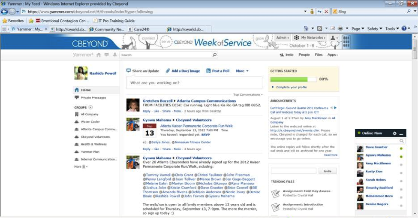This screenshot has height=218, width=418.
Task: Click the Yammer home icon next to logo
Action: click(99, 54)
